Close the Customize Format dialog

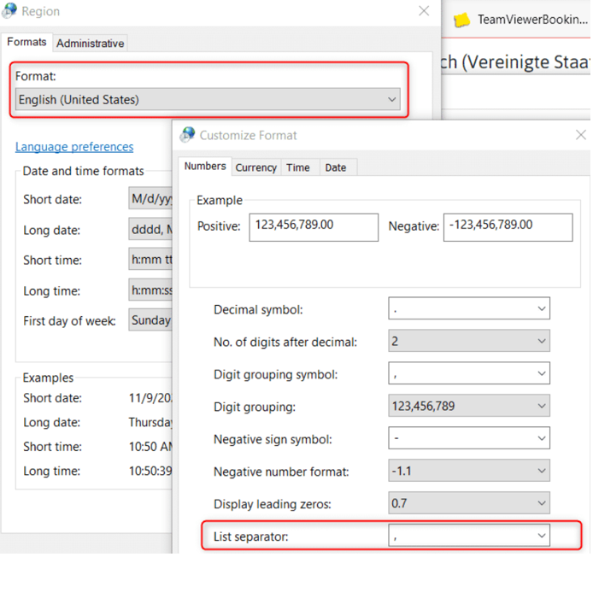pyautogui.click(x=580, y=135)
